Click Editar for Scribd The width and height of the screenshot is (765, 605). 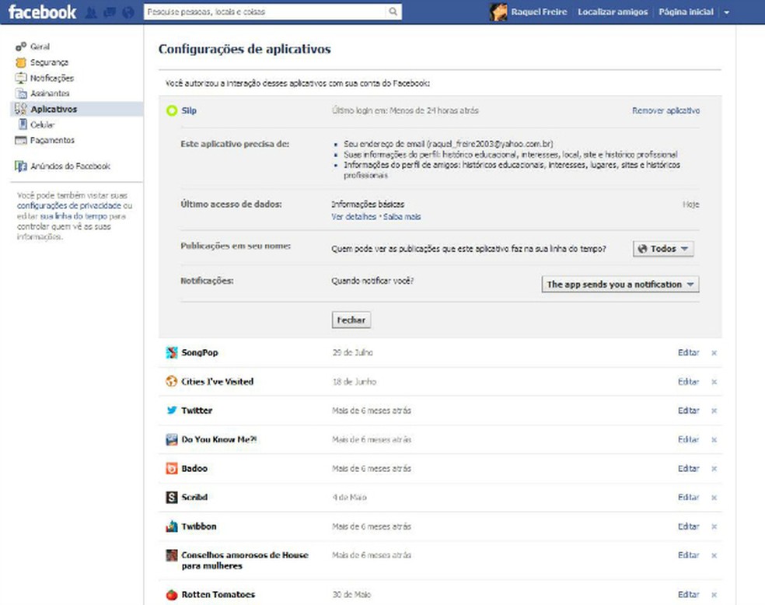[688, 498]
